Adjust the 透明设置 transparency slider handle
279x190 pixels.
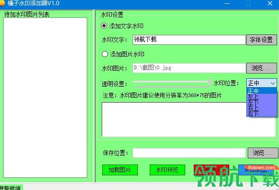tap(209, 82)
